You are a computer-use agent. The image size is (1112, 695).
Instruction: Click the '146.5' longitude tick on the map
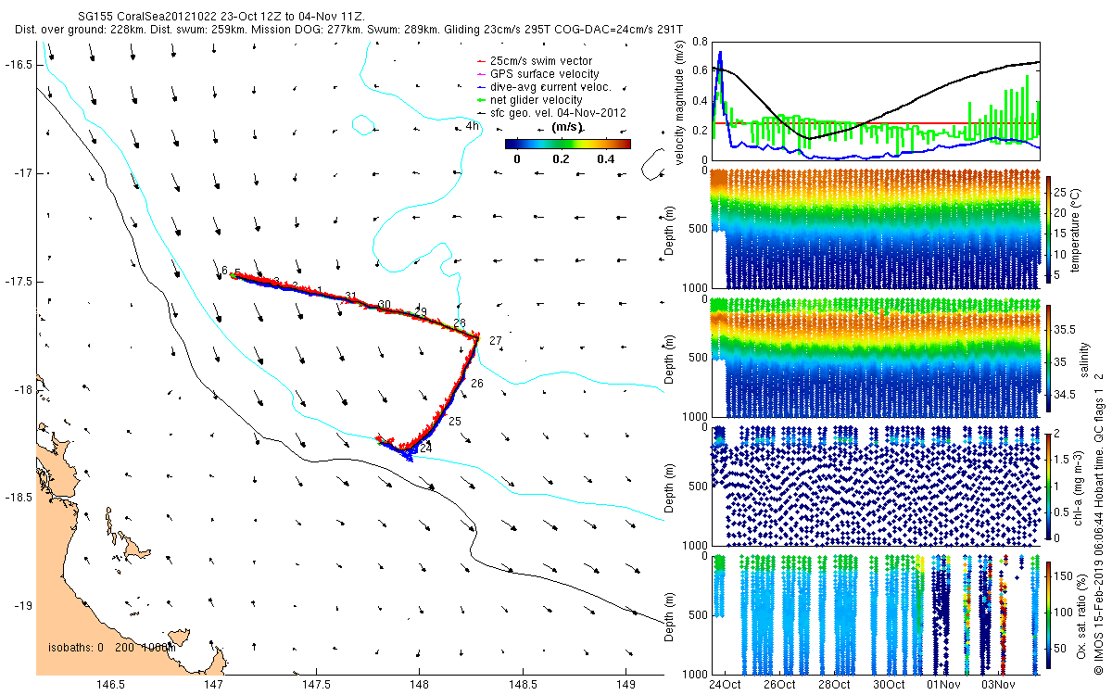pos(111,685)
